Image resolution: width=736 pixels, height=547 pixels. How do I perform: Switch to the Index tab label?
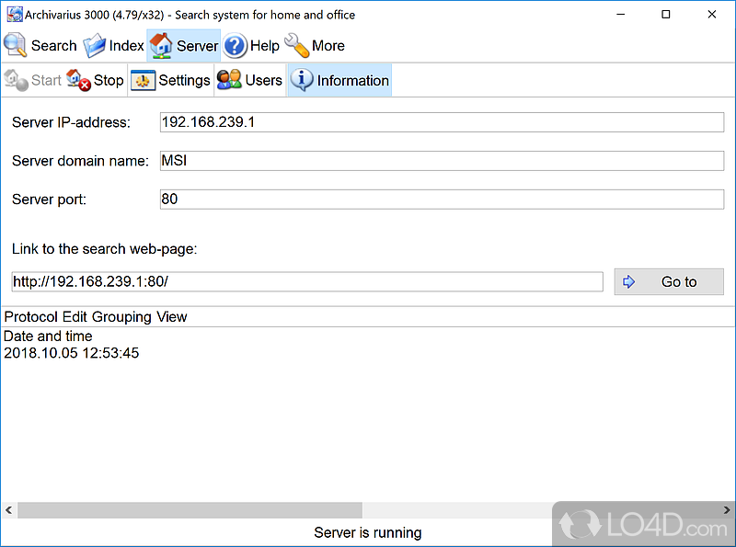coord(126,45)
